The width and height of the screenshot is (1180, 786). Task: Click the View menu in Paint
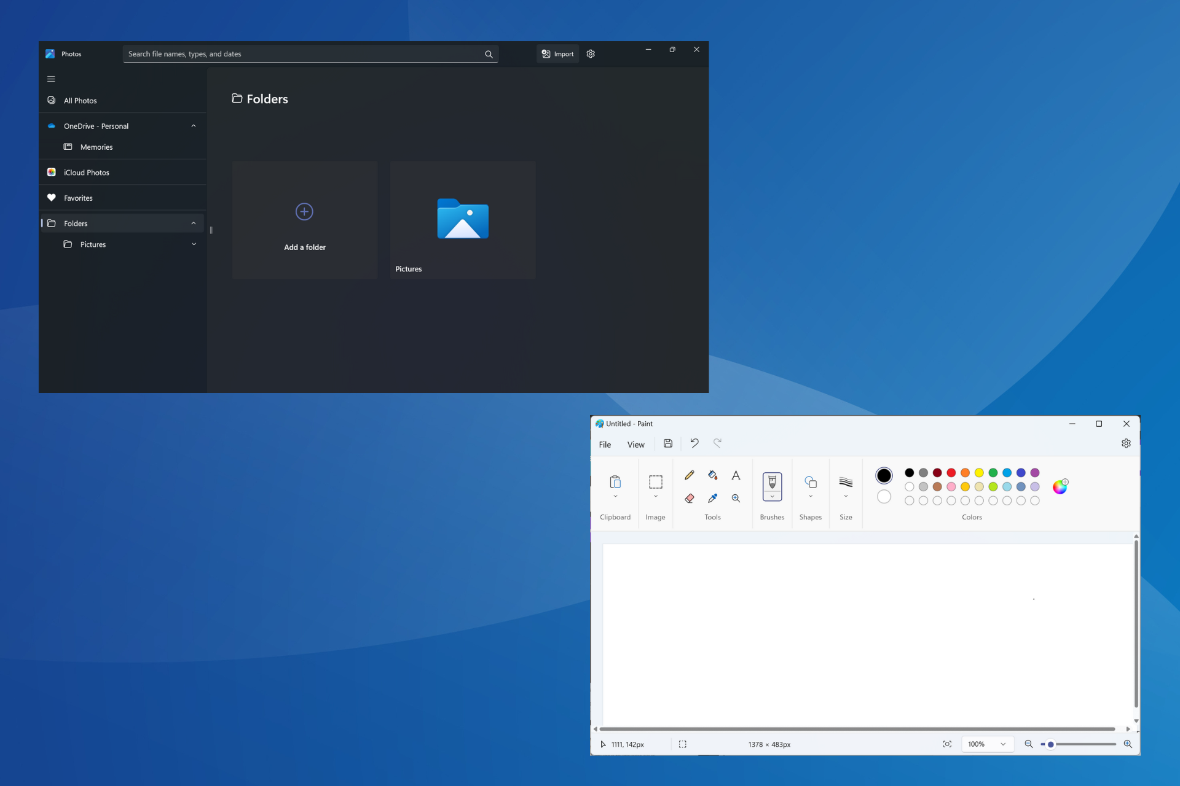coord(635,443)
